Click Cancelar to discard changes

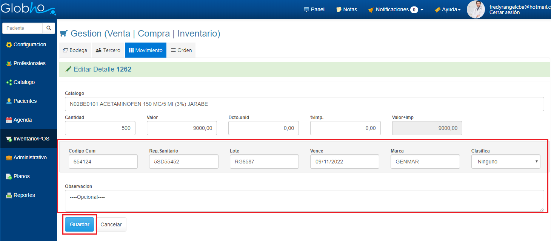point(111,224)
